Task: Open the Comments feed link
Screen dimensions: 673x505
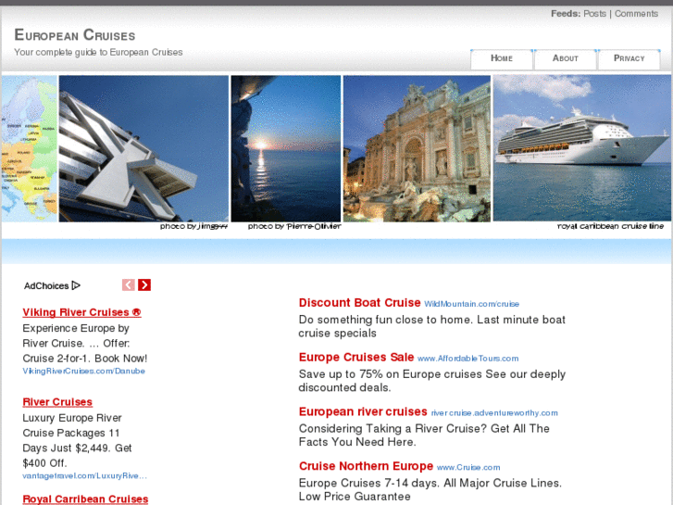Action: pyautogui.click(x=636, y=14)
